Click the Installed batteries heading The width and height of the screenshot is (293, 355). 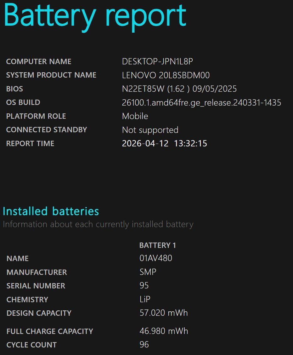pos(51,211)
